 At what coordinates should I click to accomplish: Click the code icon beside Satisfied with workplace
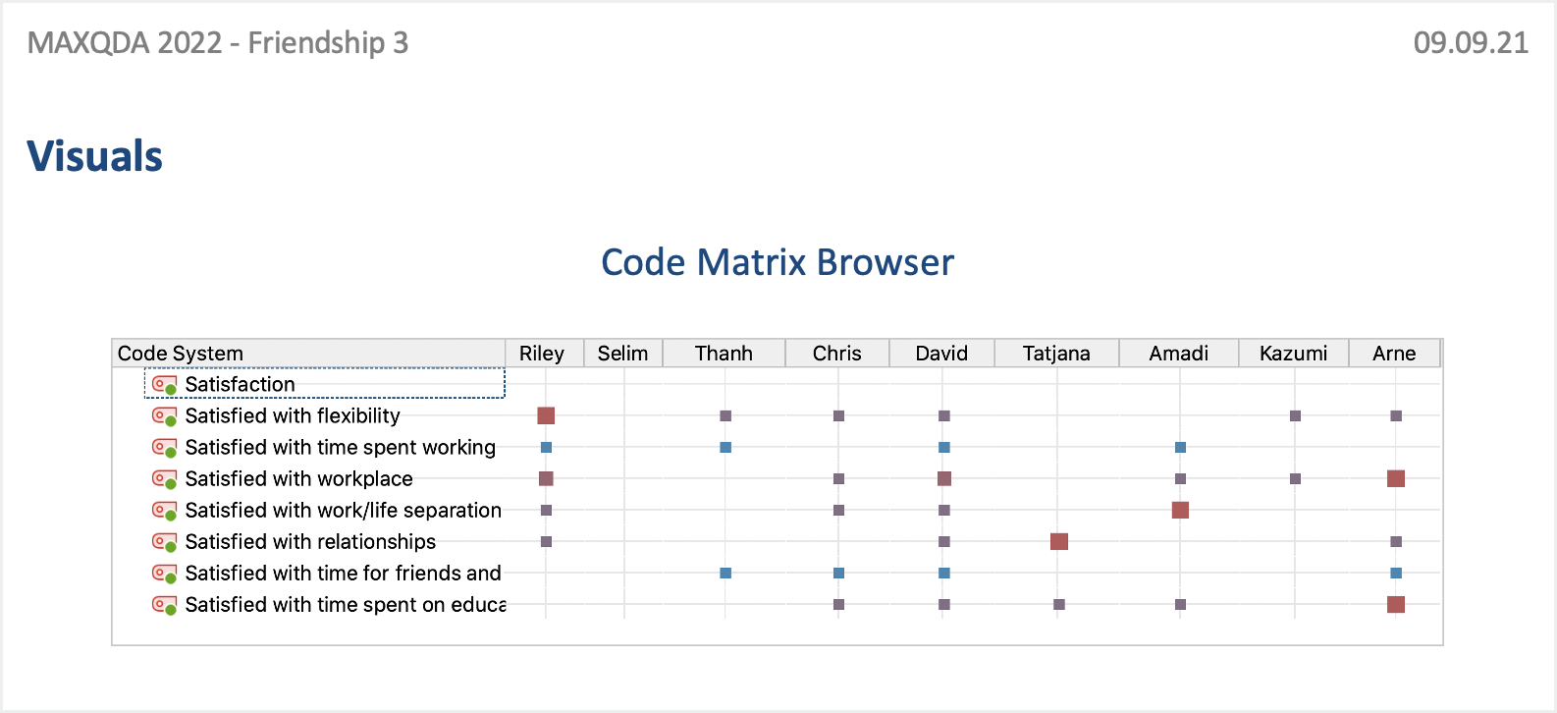point(164,478)
